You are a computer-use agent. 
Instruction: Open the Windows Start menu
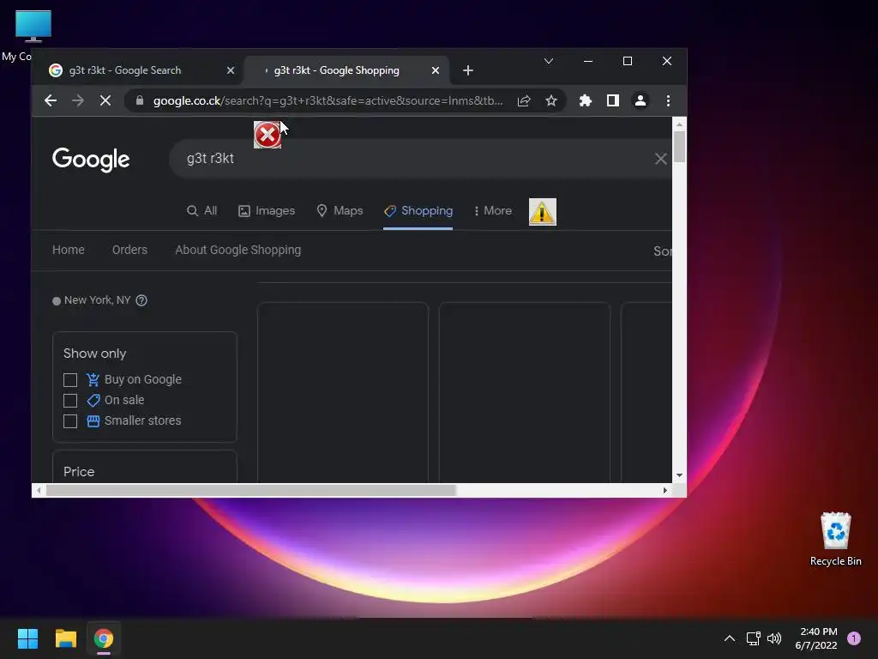pyautogui.click(x=27, y=638)
